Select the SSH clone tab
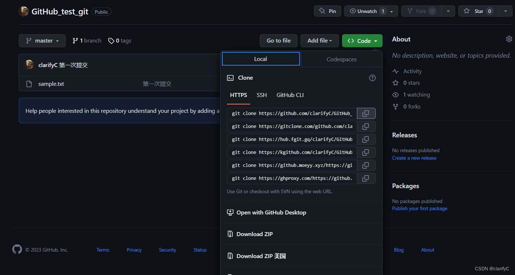The image size is (515, 275). coord(262,95)
